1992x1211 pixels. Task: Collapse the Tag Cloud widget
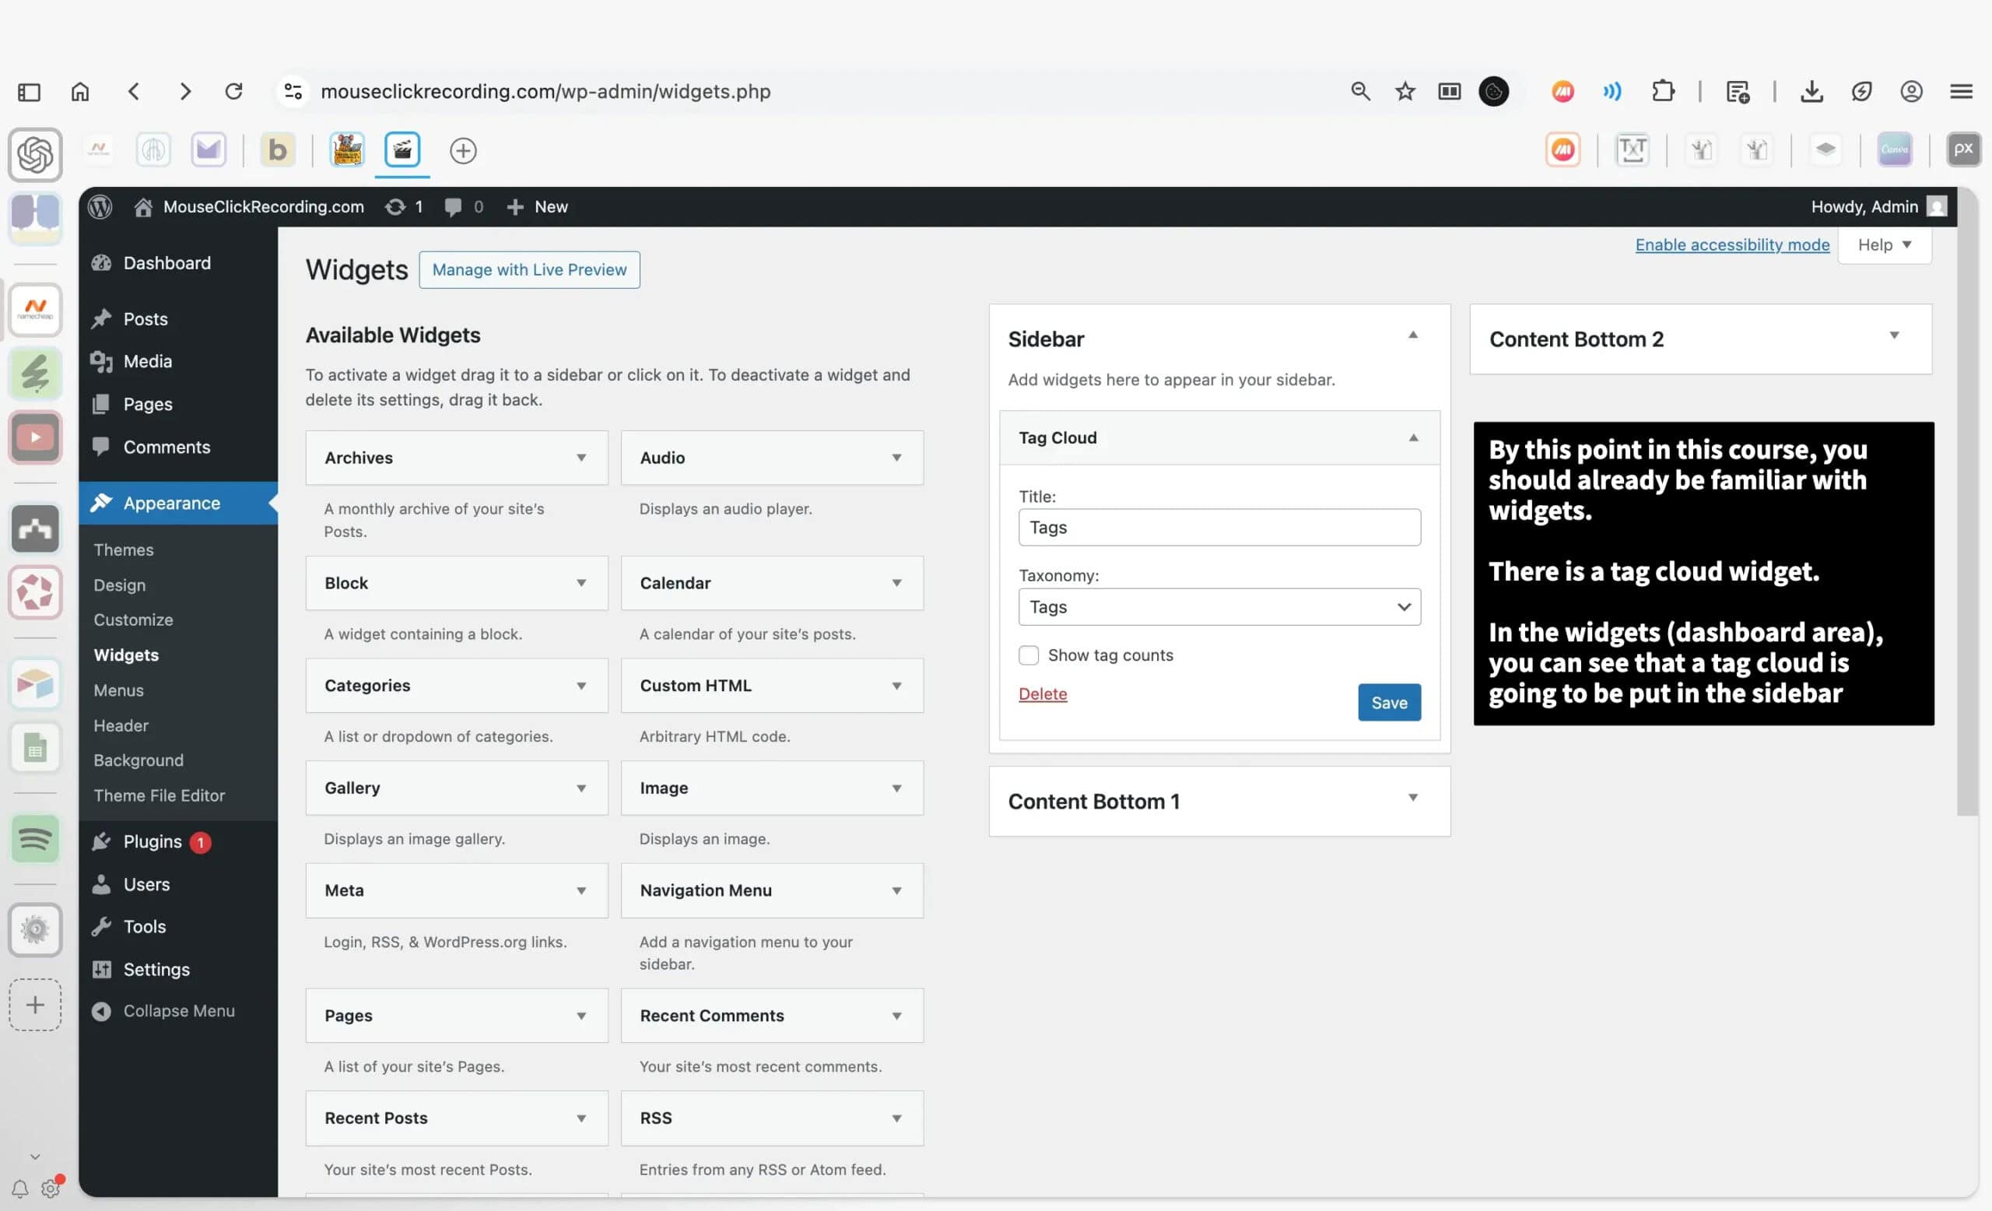click(1413, 437)
